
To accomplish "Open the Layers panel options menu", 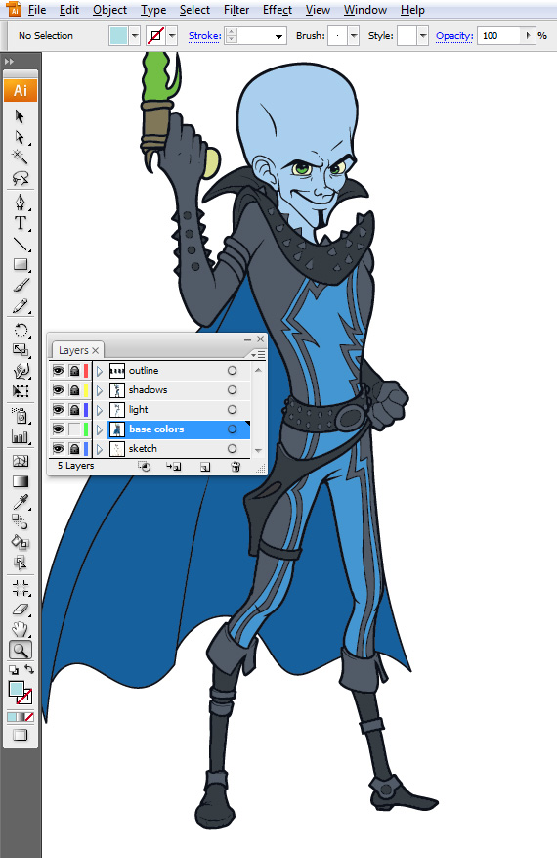I will click(x=258, y=354).
